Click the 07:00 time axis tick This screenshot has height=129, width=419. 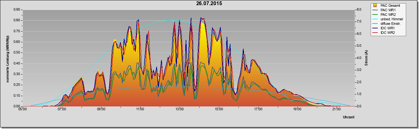(x=62, y=110)
